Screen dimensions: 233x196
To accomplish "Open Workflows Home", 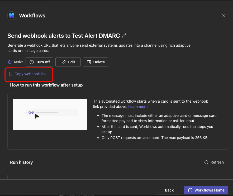I will point(206,190).
